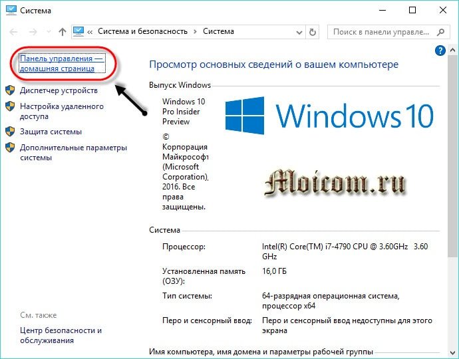Click the Установленная память (ОЗУ): label

click(204, 276)
